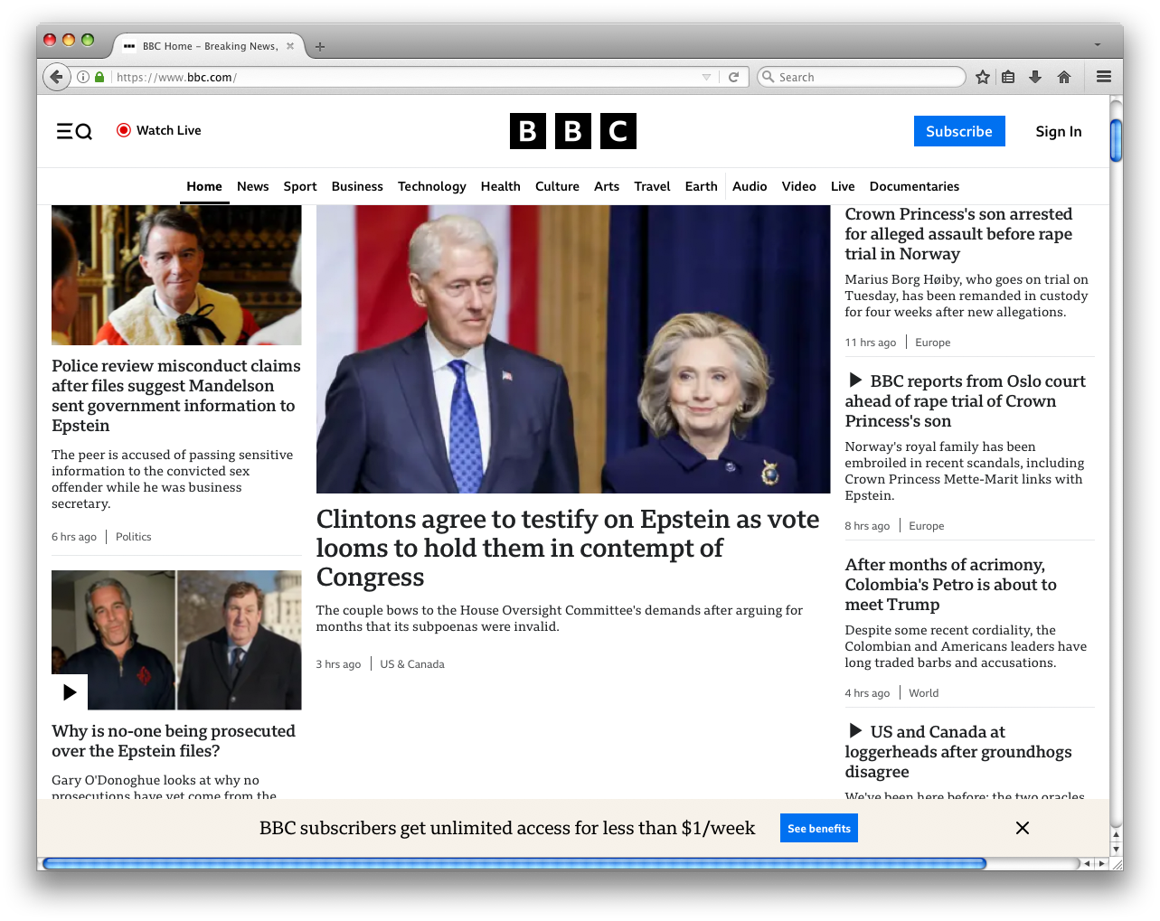The image size is (1160, 921).
Task: Click World tag under Colombia story
Action: (x=924, y=693)
